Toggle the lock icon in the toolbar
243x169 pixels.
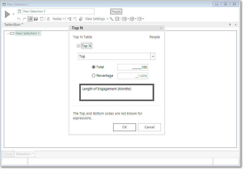click(30, 19)
